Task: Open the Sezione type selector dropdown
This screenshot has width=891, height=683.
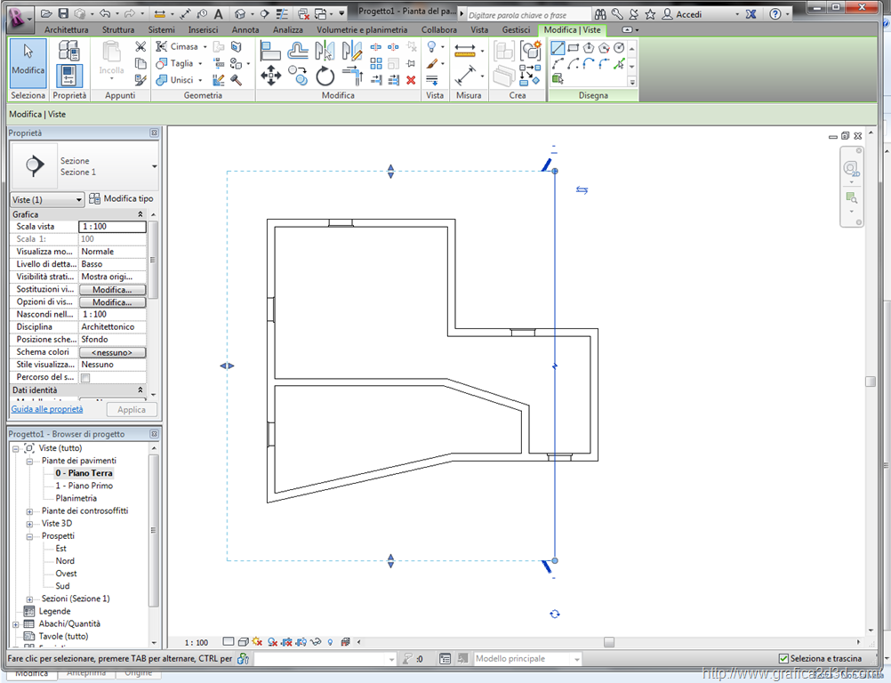Action: (155, 166)
